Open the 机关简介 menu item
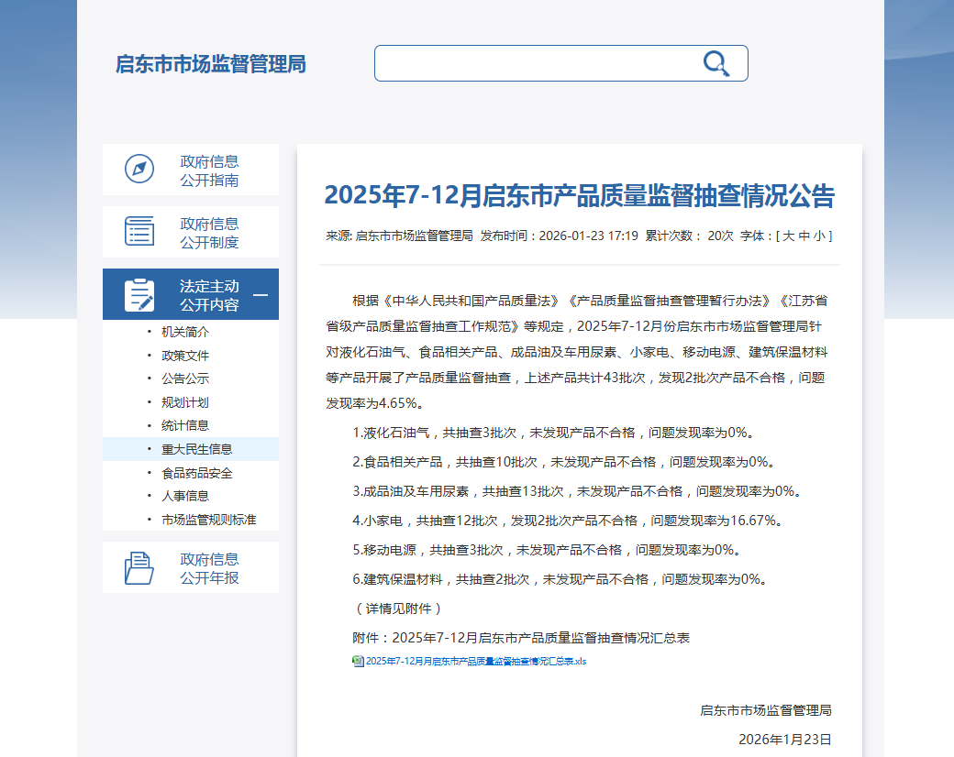Screen dimensions: 954x757 [185, 332]
